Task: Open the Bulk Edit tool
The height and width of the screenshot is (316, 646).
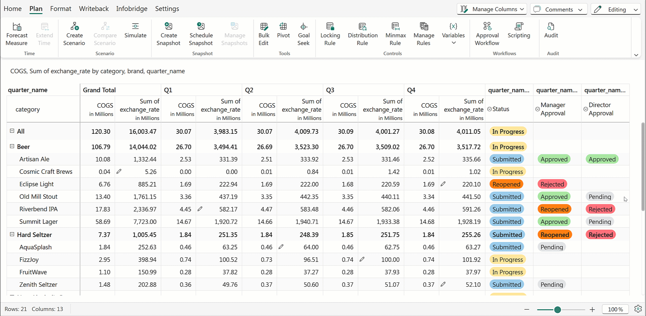Action: [264, 27]
